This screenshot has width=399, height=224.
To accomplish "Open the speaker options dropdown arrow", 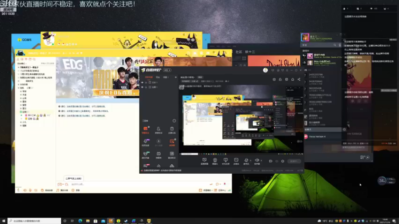I will [x=261, y=160].
